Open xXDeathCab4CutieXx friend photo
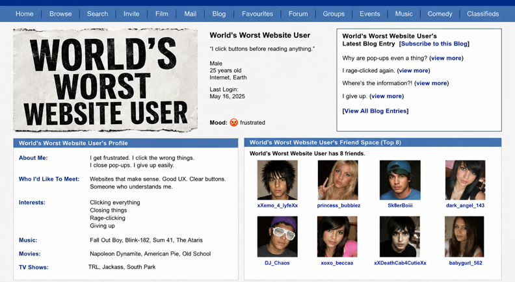 400,237
